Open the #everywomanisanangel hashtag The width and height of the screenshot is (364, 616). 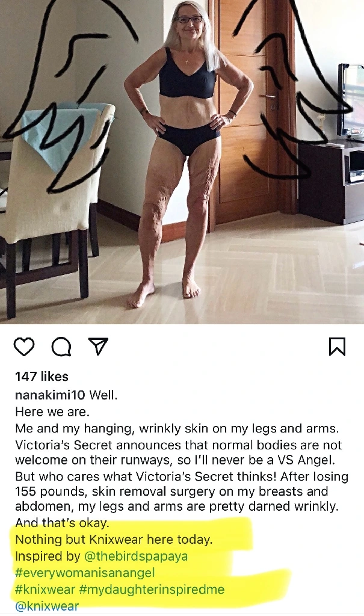85,573
